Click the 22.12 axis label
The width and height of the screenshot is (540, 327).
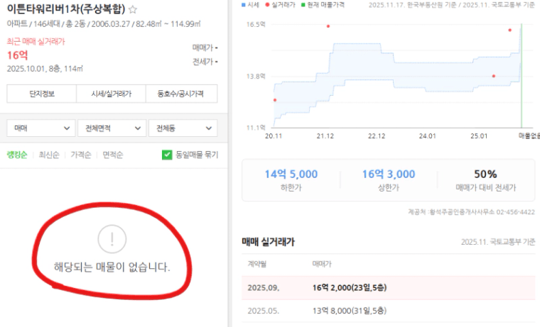click(377, 135)
